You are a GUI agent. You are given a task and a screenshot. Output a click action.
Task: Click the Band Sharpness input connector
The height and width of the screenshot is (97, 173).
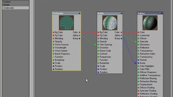[x=54, y=54]
